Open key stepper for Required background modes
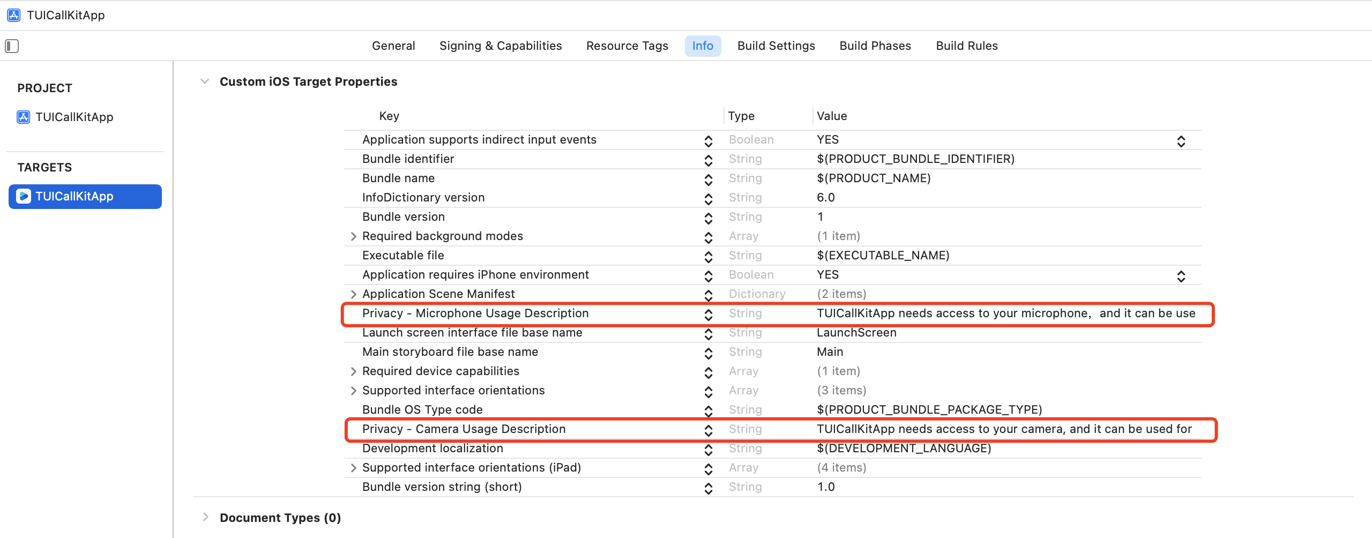Image resolution: width=1372 pixels, height=538 pixels. (x=709, y=237)
